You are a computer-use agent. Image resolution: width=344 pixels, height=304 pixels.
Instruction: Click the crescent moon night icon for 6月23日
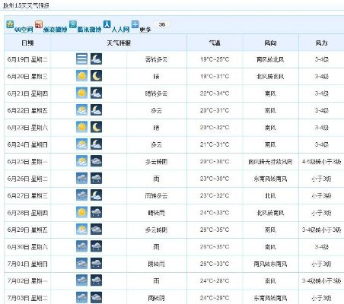click(96, 127)
